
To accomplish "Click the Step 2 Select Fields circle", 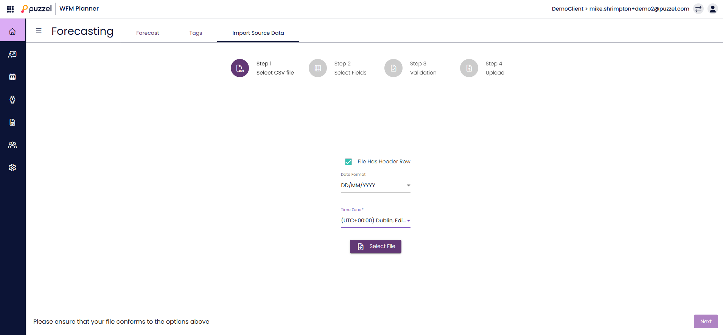I will coord(318,68).
